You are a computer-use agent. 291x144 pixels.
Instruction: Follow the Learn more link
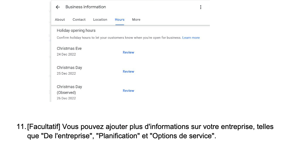coord(191,38)
